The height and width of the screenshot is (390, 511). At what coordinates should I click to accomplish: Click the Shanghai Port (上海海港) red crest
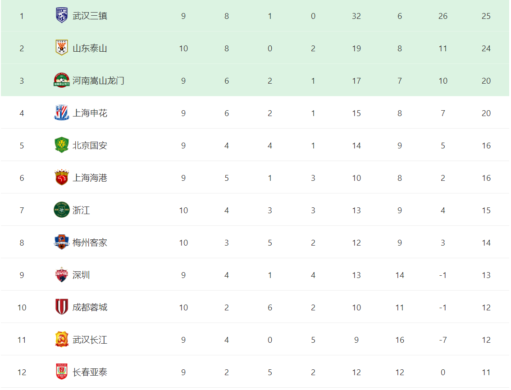[61, 178]
